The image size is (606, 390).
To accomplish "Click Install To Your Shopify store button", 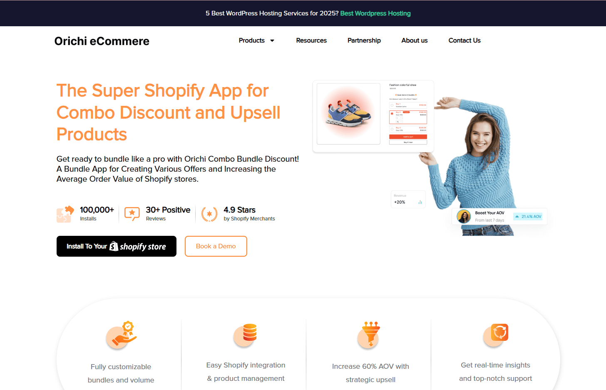I will pos(117,246).
